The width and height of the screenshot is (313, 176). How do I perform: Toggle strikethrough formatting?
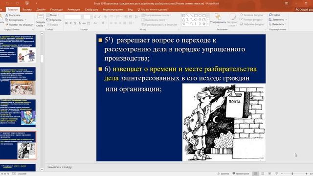(x=84, y=23)
